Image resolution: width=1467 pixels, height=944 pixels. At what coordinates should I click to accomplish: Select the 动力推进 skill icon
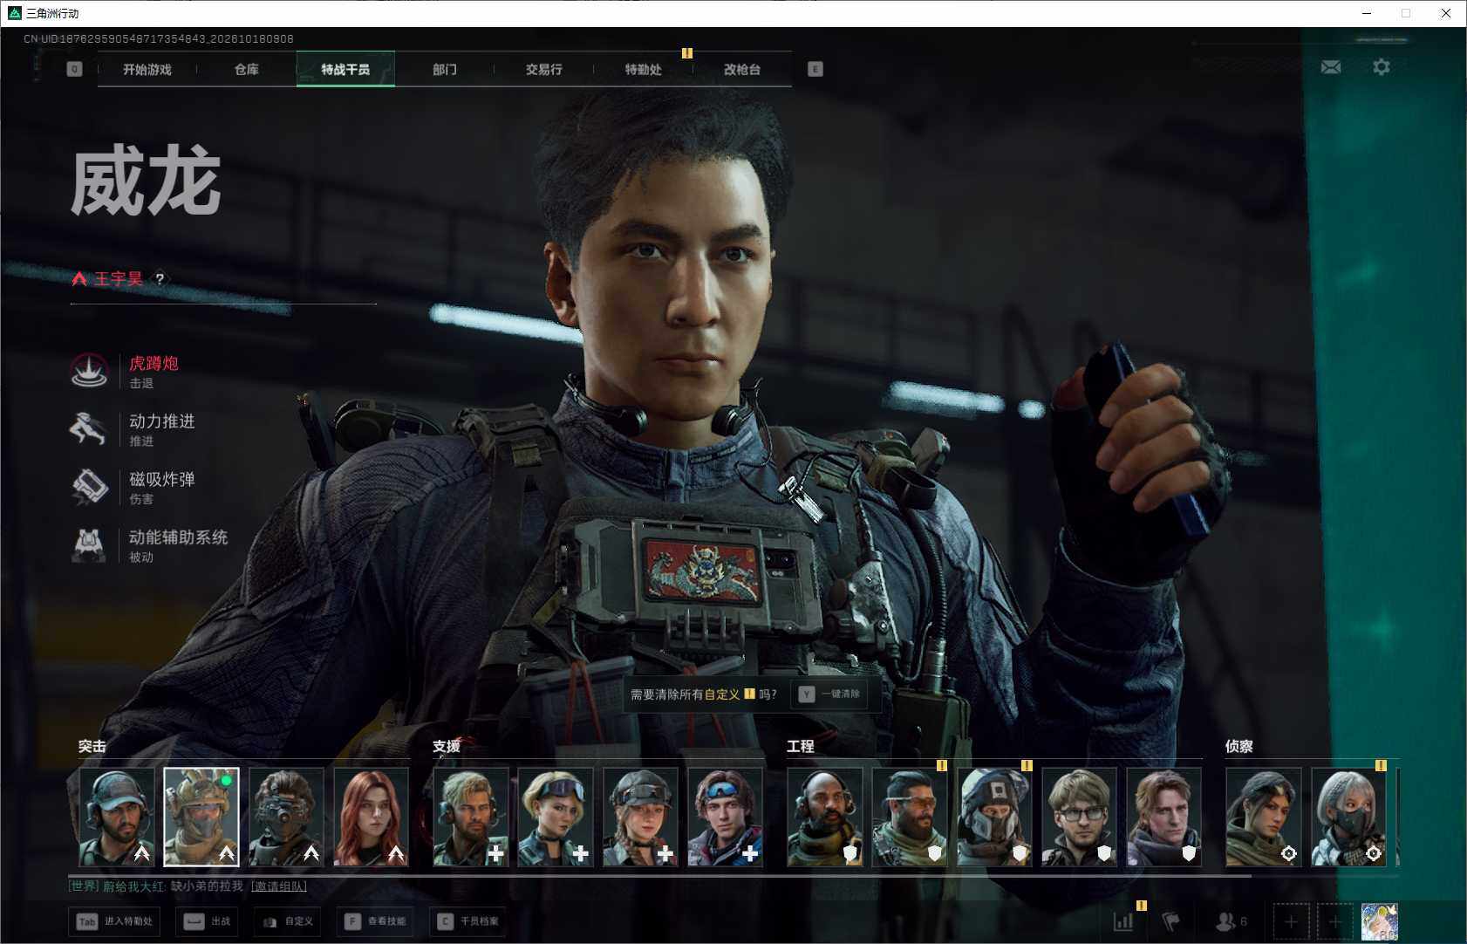89,429
